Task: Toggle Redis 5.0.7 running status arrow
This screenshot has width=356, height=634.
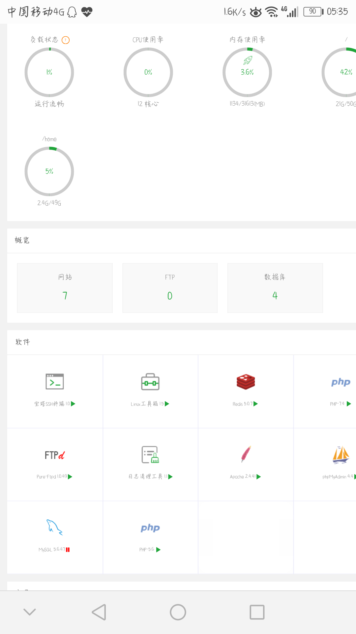Action: 256,404
